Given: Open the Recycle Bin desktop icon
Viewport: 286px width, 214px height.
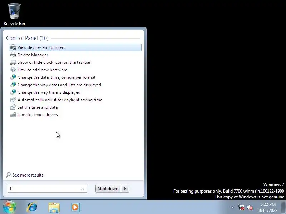Looking at the screenshot, I should [14, 14].
